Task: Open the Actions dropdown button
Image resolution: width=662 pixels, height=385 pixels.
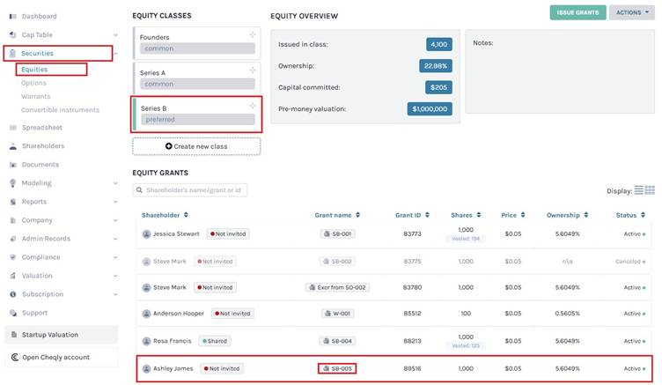Action: click(x=633, y=12)
